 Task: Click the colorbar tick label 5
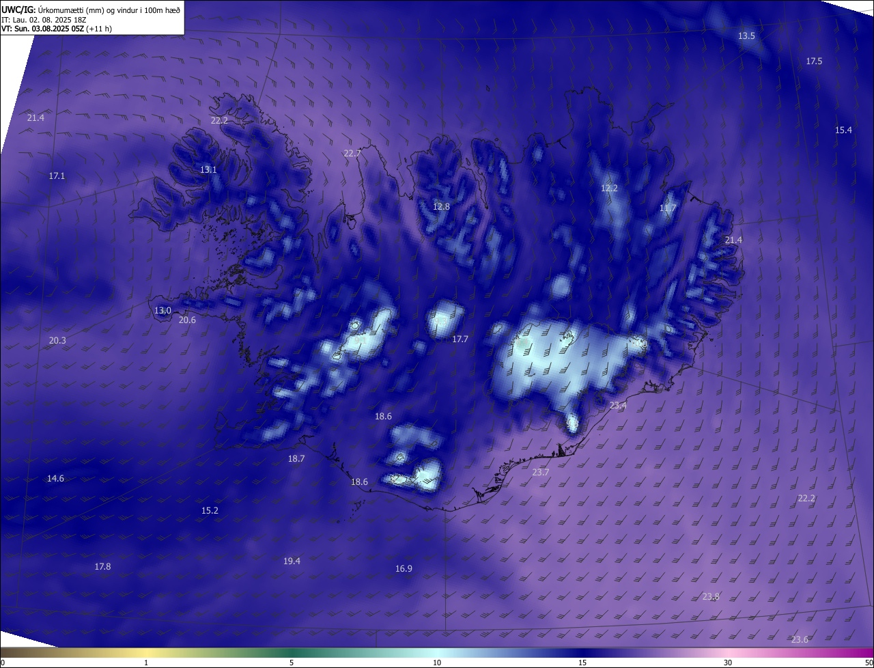(292, 663)
